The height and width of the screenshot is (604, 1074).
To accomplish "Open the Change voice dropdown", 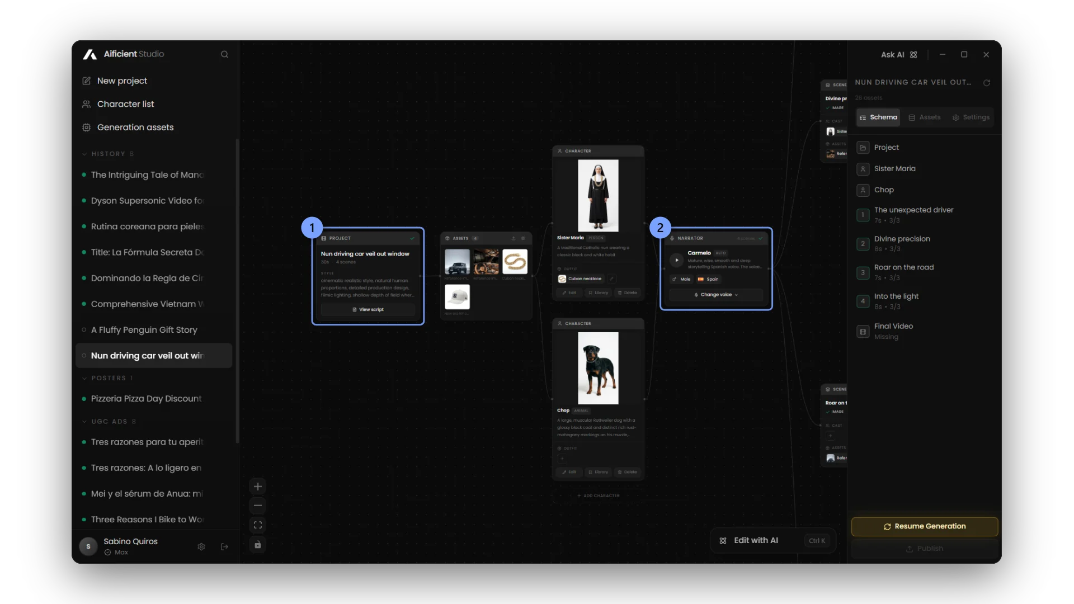I will (716, 295).
